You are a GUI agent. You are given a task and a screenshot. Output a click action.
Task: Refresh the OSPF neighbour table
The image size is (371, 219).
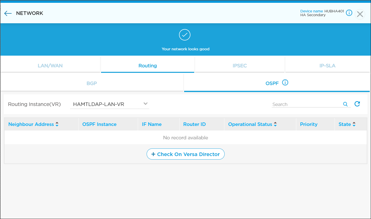(x=357, y=104)
